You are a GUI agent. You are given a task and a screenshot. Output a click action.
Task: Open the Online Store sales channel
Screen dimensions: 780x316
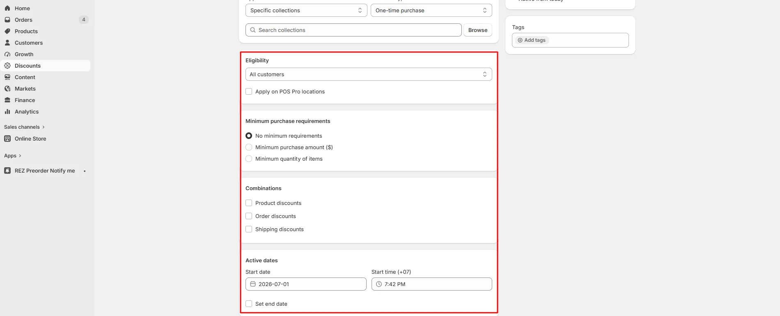pos(45,139)
